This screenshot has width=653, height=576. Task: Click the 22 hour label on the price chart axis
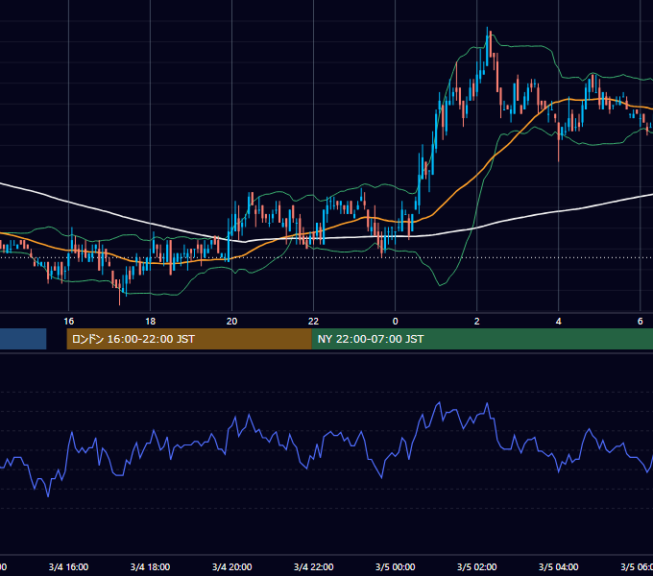(314, 322)
